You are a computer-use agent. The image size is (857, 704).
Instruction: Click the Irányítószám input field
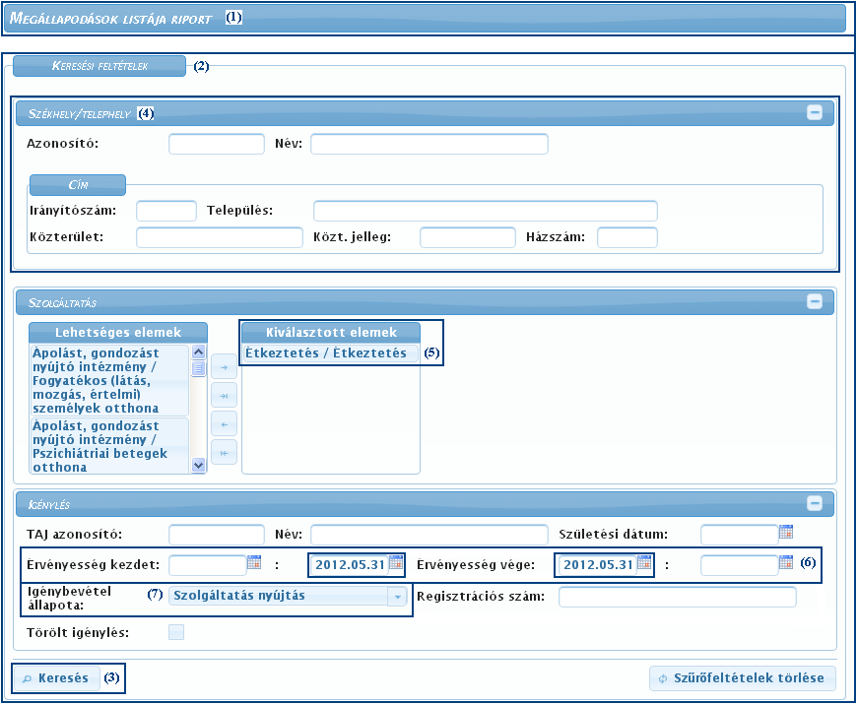(166, 211)
